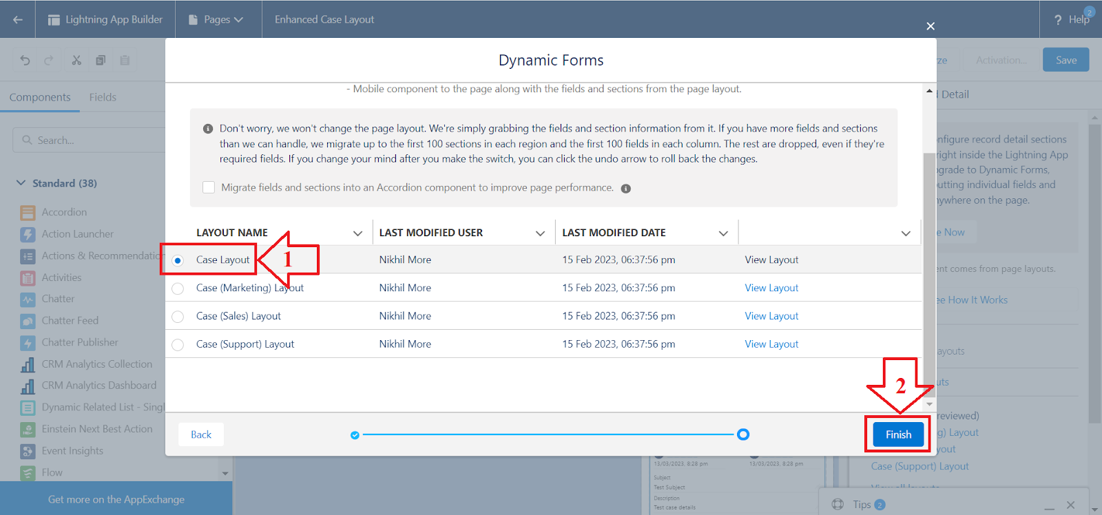The image size is (1102, 515).
Task: Click View Layout for Case Layout
Action: (x=771, y=260)
